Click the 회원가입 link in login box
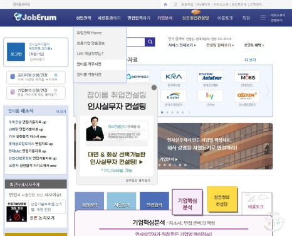Image resolution: width=292 pixels, height=236 pixels. 36,54
